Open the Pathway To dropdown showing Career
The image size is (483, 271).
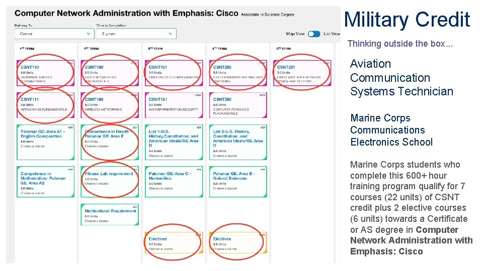pos(54,34)
